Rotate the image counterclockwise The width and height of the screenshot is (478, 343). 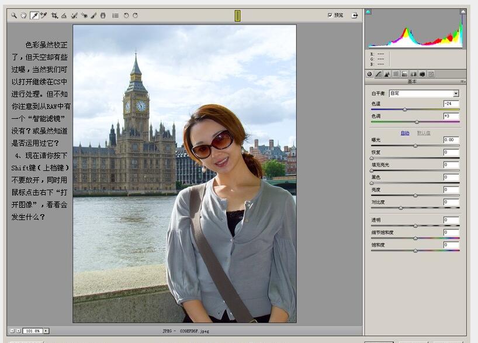click(125, 15)
